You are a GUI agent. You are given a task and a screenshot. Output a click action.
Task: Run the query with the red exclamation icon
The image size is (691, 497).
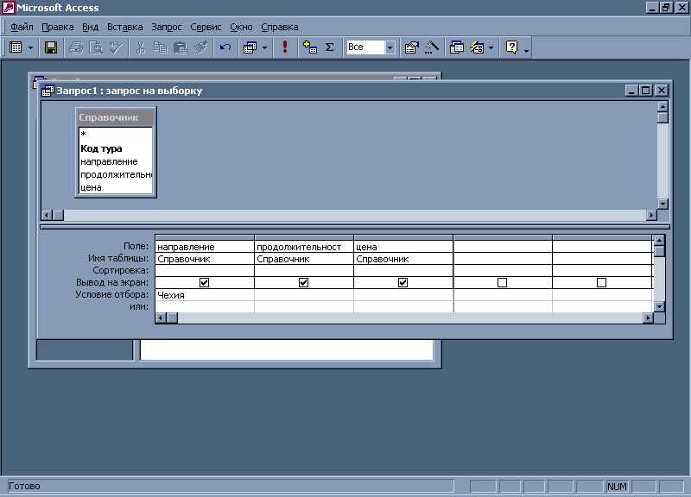pos(285,47)
